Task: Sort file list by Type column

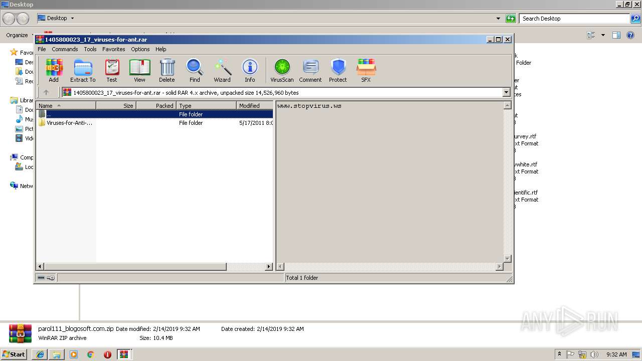Action: point(206,106)
